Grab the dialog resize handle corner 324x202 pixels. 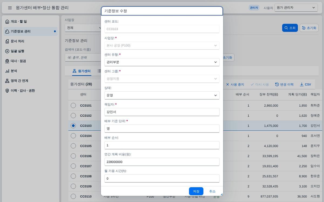pos(221,194)
